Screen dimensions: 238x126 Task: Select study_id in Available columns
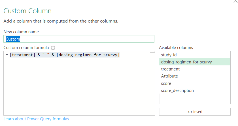coord(195,55)
